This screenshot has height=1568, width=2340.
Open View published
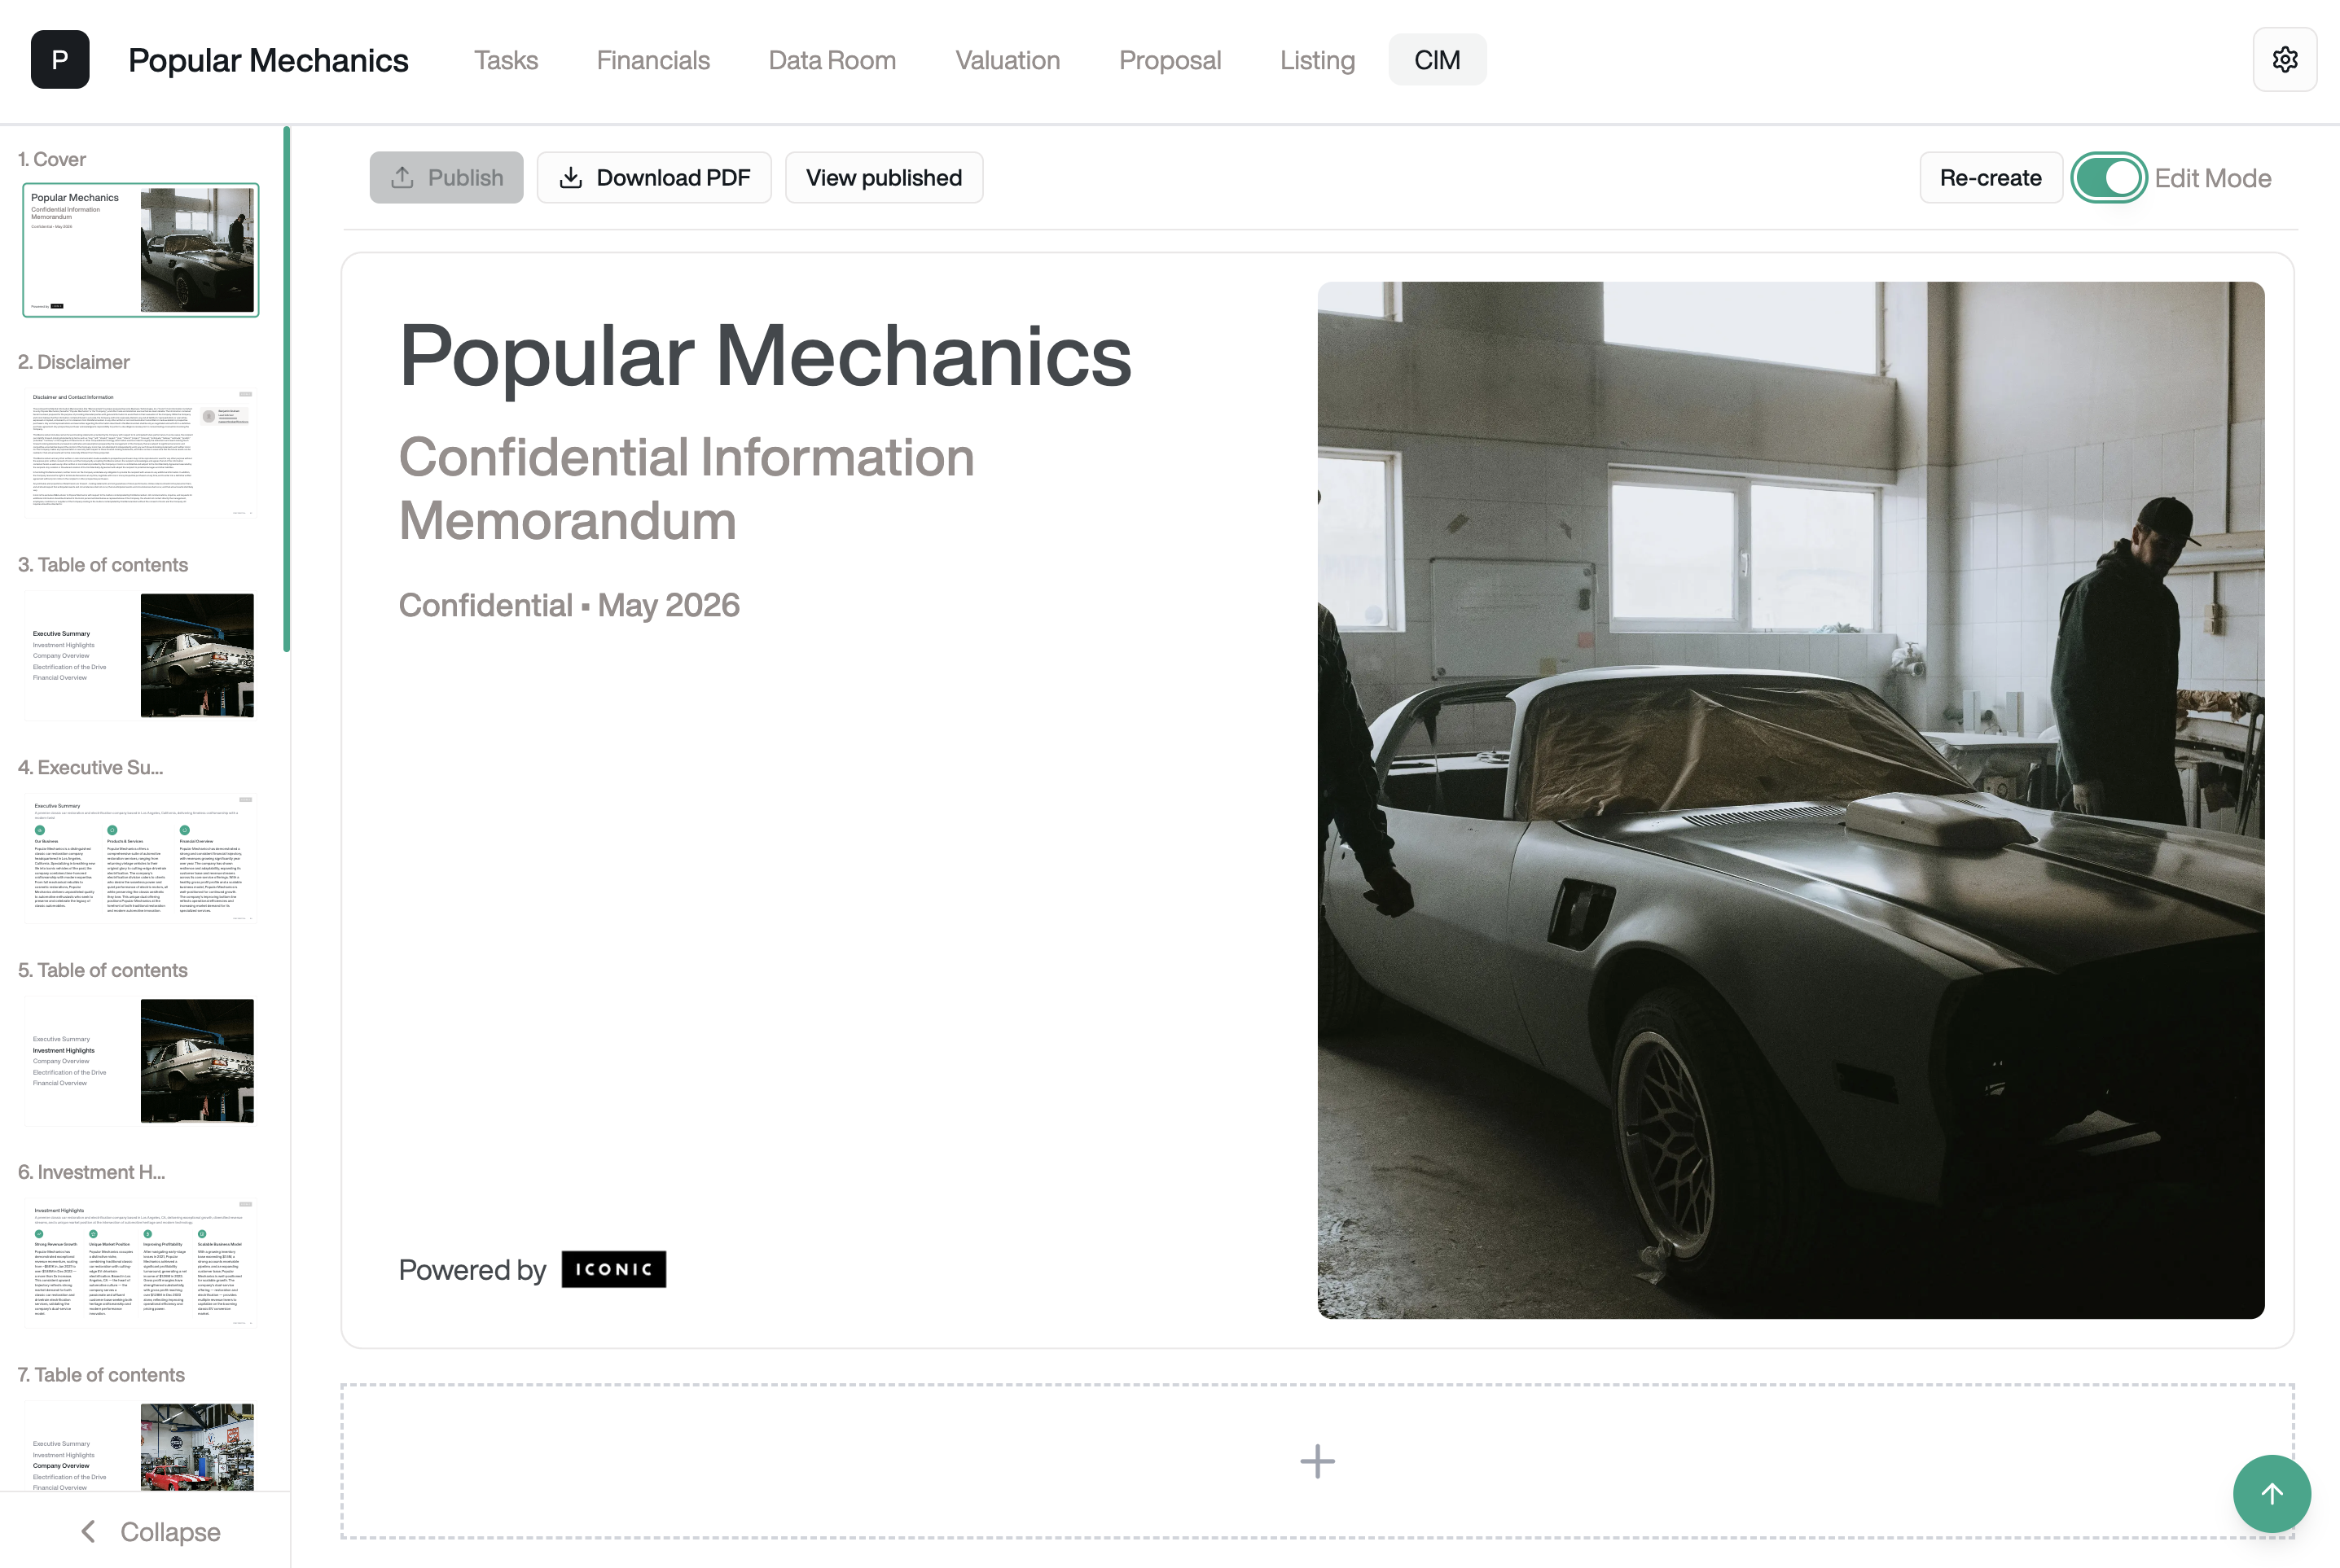(885, 178)
